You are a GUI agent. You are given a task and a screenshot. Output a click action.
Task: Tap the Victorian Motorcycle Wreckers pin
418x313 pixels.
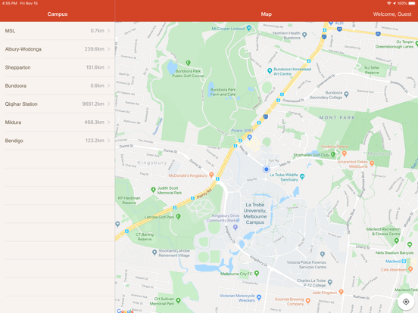pyautogui.click(x=259, y=297)
